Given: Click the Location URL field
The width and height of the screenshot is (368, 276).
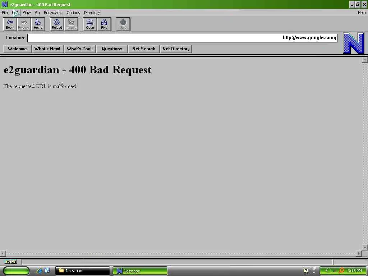Looking at the screenshot, I should point(182,38).
